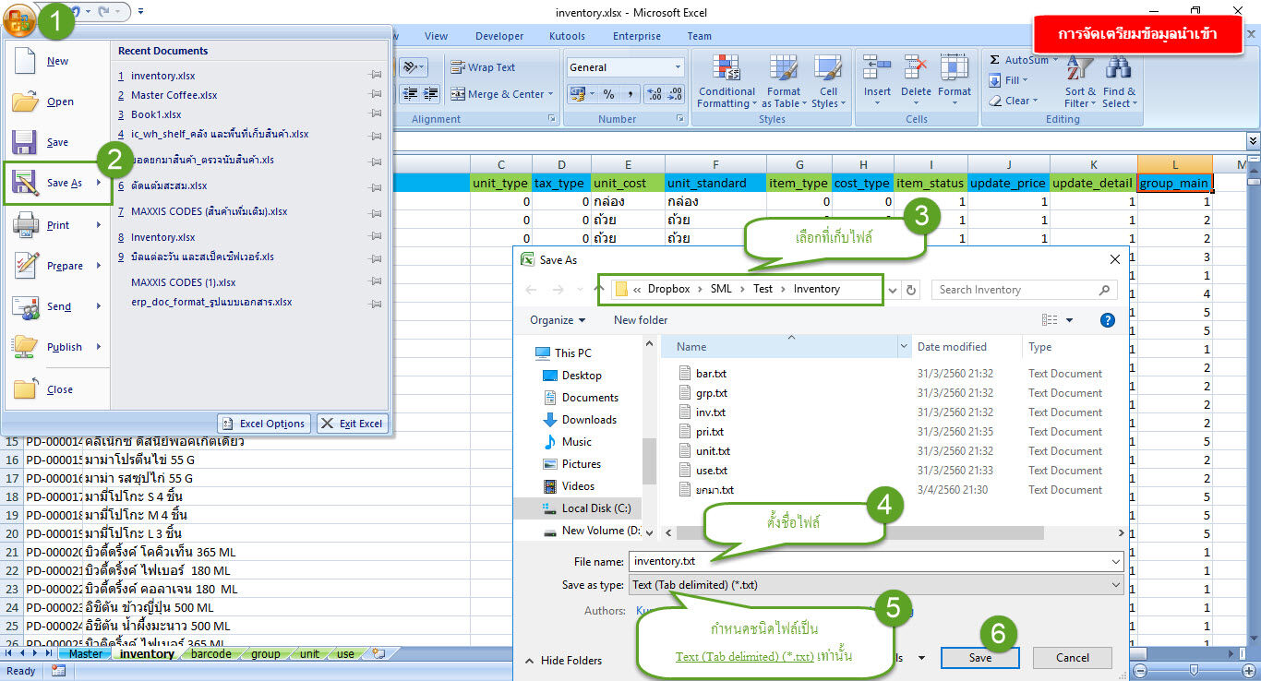Viewport: 1261px width, 681px height.
Task: Click the Office button orb
Action: coord(18,18)
